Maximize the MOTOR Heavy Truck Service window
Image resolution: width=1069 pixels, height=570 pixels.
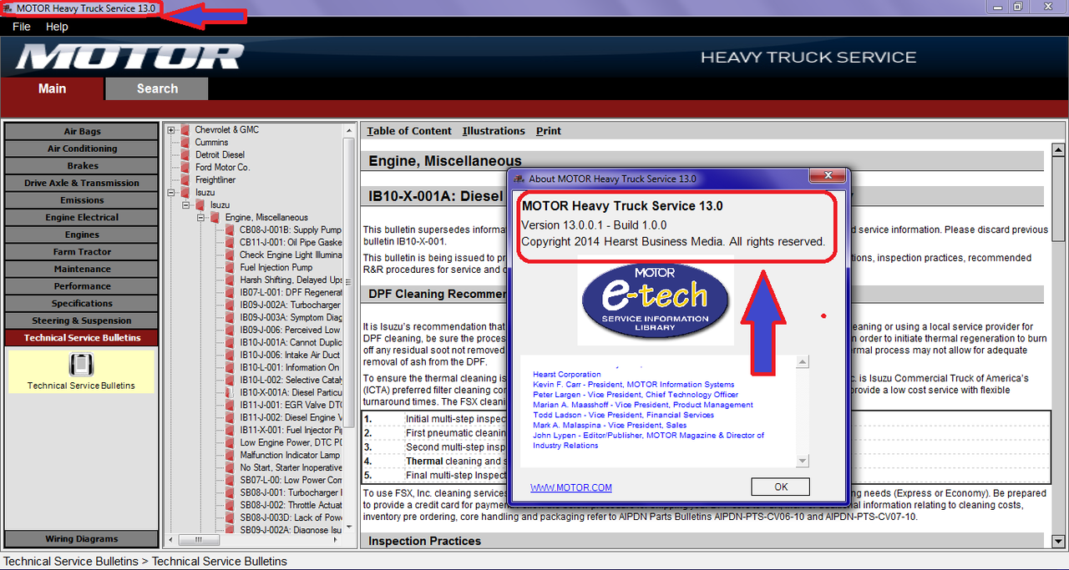point(1017,7)
